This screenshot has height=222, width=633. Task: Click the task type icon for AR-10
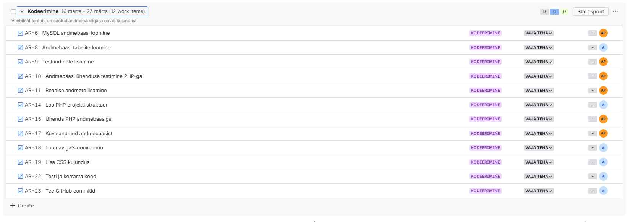[20, 76]
